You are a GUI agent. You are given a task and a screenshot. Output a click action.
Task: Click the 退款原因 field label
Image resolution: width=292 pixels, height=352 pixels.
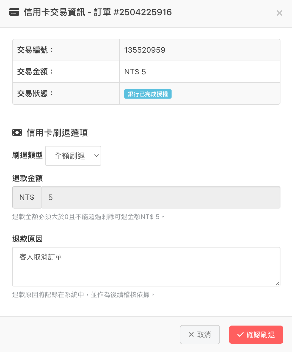click(x=27, y=239)
